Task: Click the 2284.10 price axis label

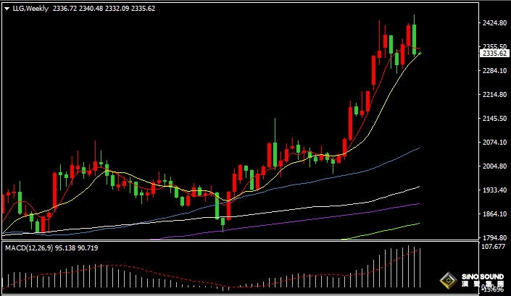Action: 494,71
